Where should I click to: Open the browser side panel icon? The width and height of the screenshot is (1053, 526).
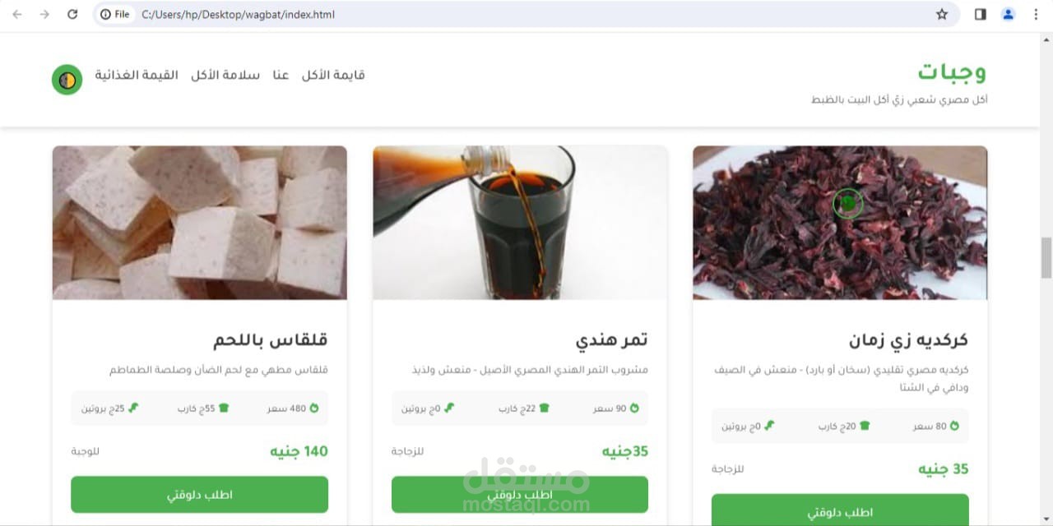click(981, 14)
